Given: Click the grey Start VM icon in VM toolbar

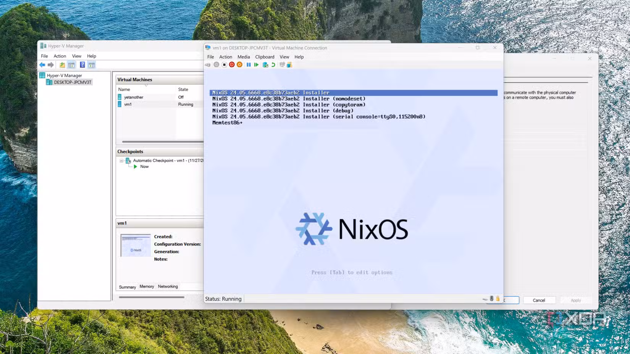Looking at the screenshot, I should point(216,65).
